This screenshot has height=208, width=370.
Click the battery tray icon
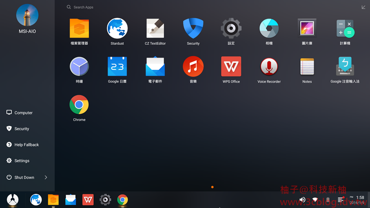coord(328,200)
